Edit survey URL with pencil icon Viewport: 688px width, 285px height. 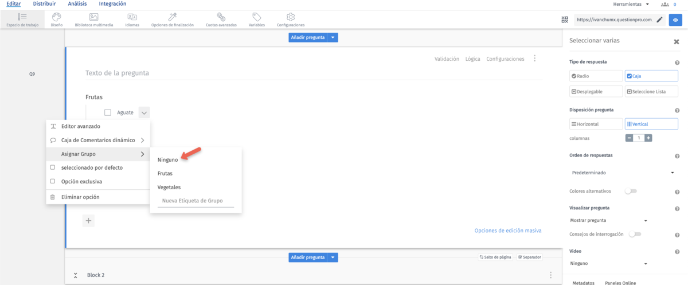[659, 19]
